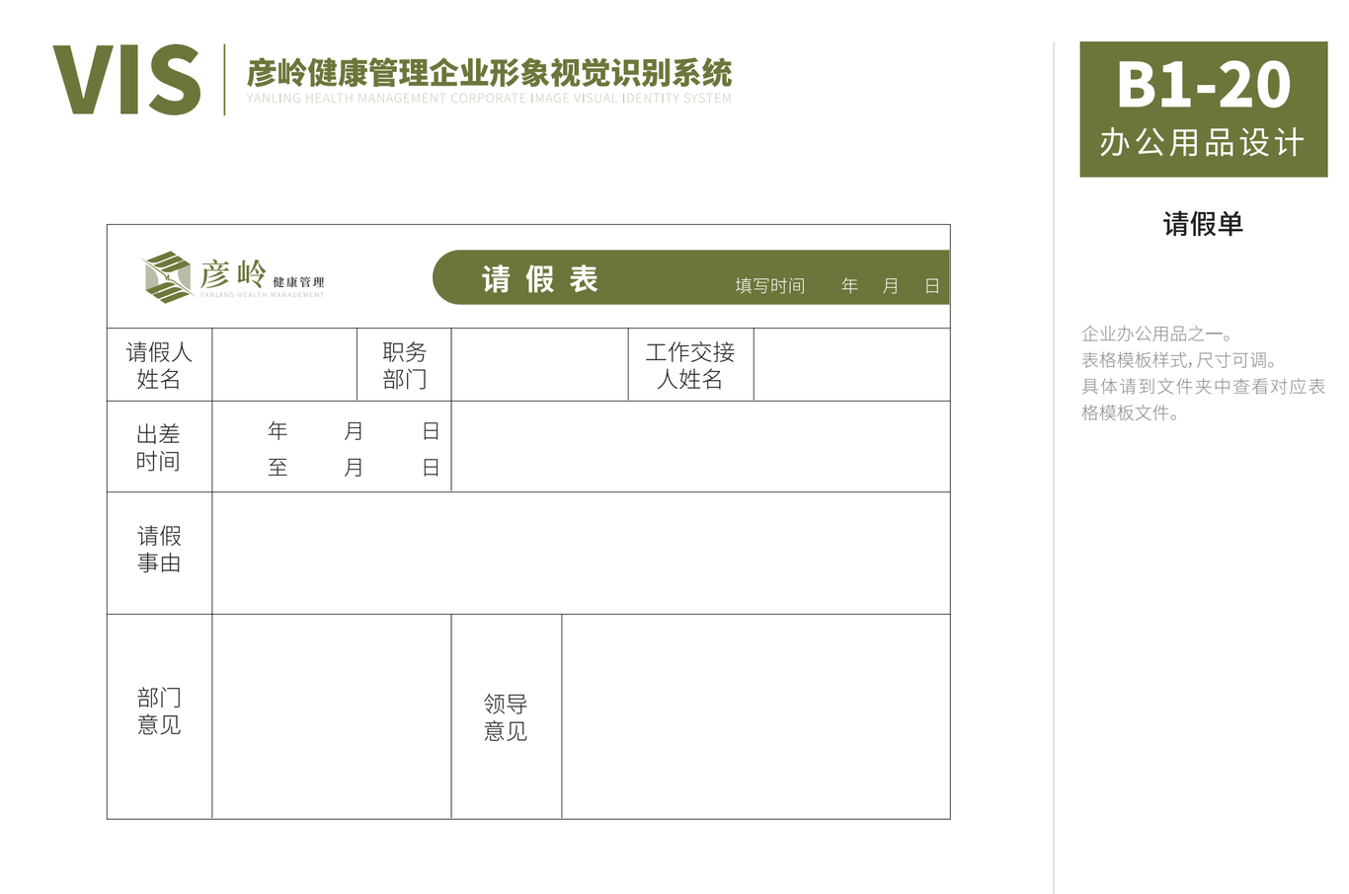The width and height of the screenshot is (1349, 894).
Task: Click the empty 请假事由 reason field
Action: click(x=581, y=553)
